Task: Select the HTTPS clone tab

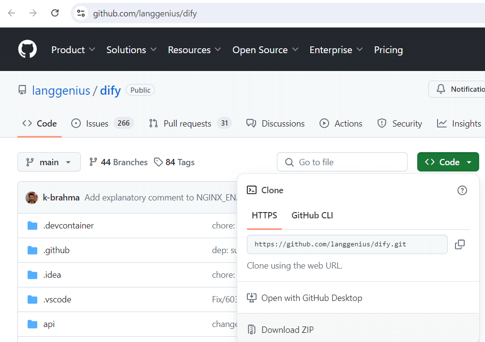Action: click(264, 215)
